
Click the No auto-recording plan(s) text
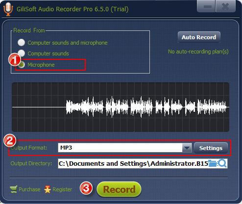198,51
